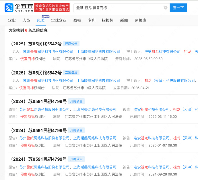The width and height of the screenshot is (198, 180).
Task: Open 祖龙（天津）科技股份有限公司 in 立案信息 result
Action: 170,81
